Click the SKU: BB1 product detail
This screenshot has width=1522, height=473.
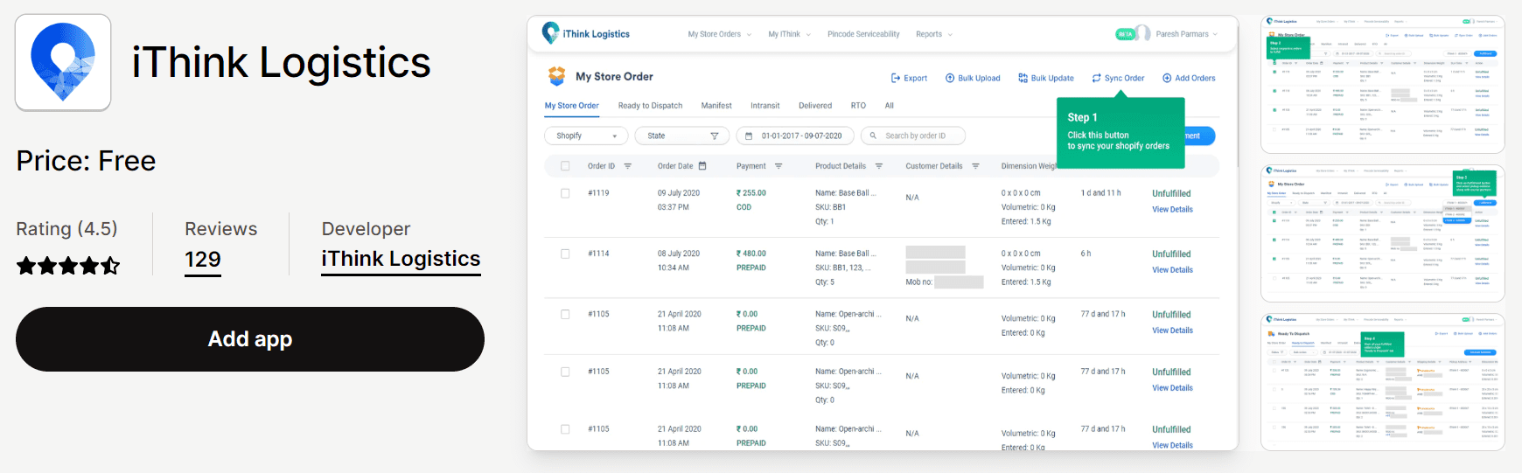(x=830, y=207)
